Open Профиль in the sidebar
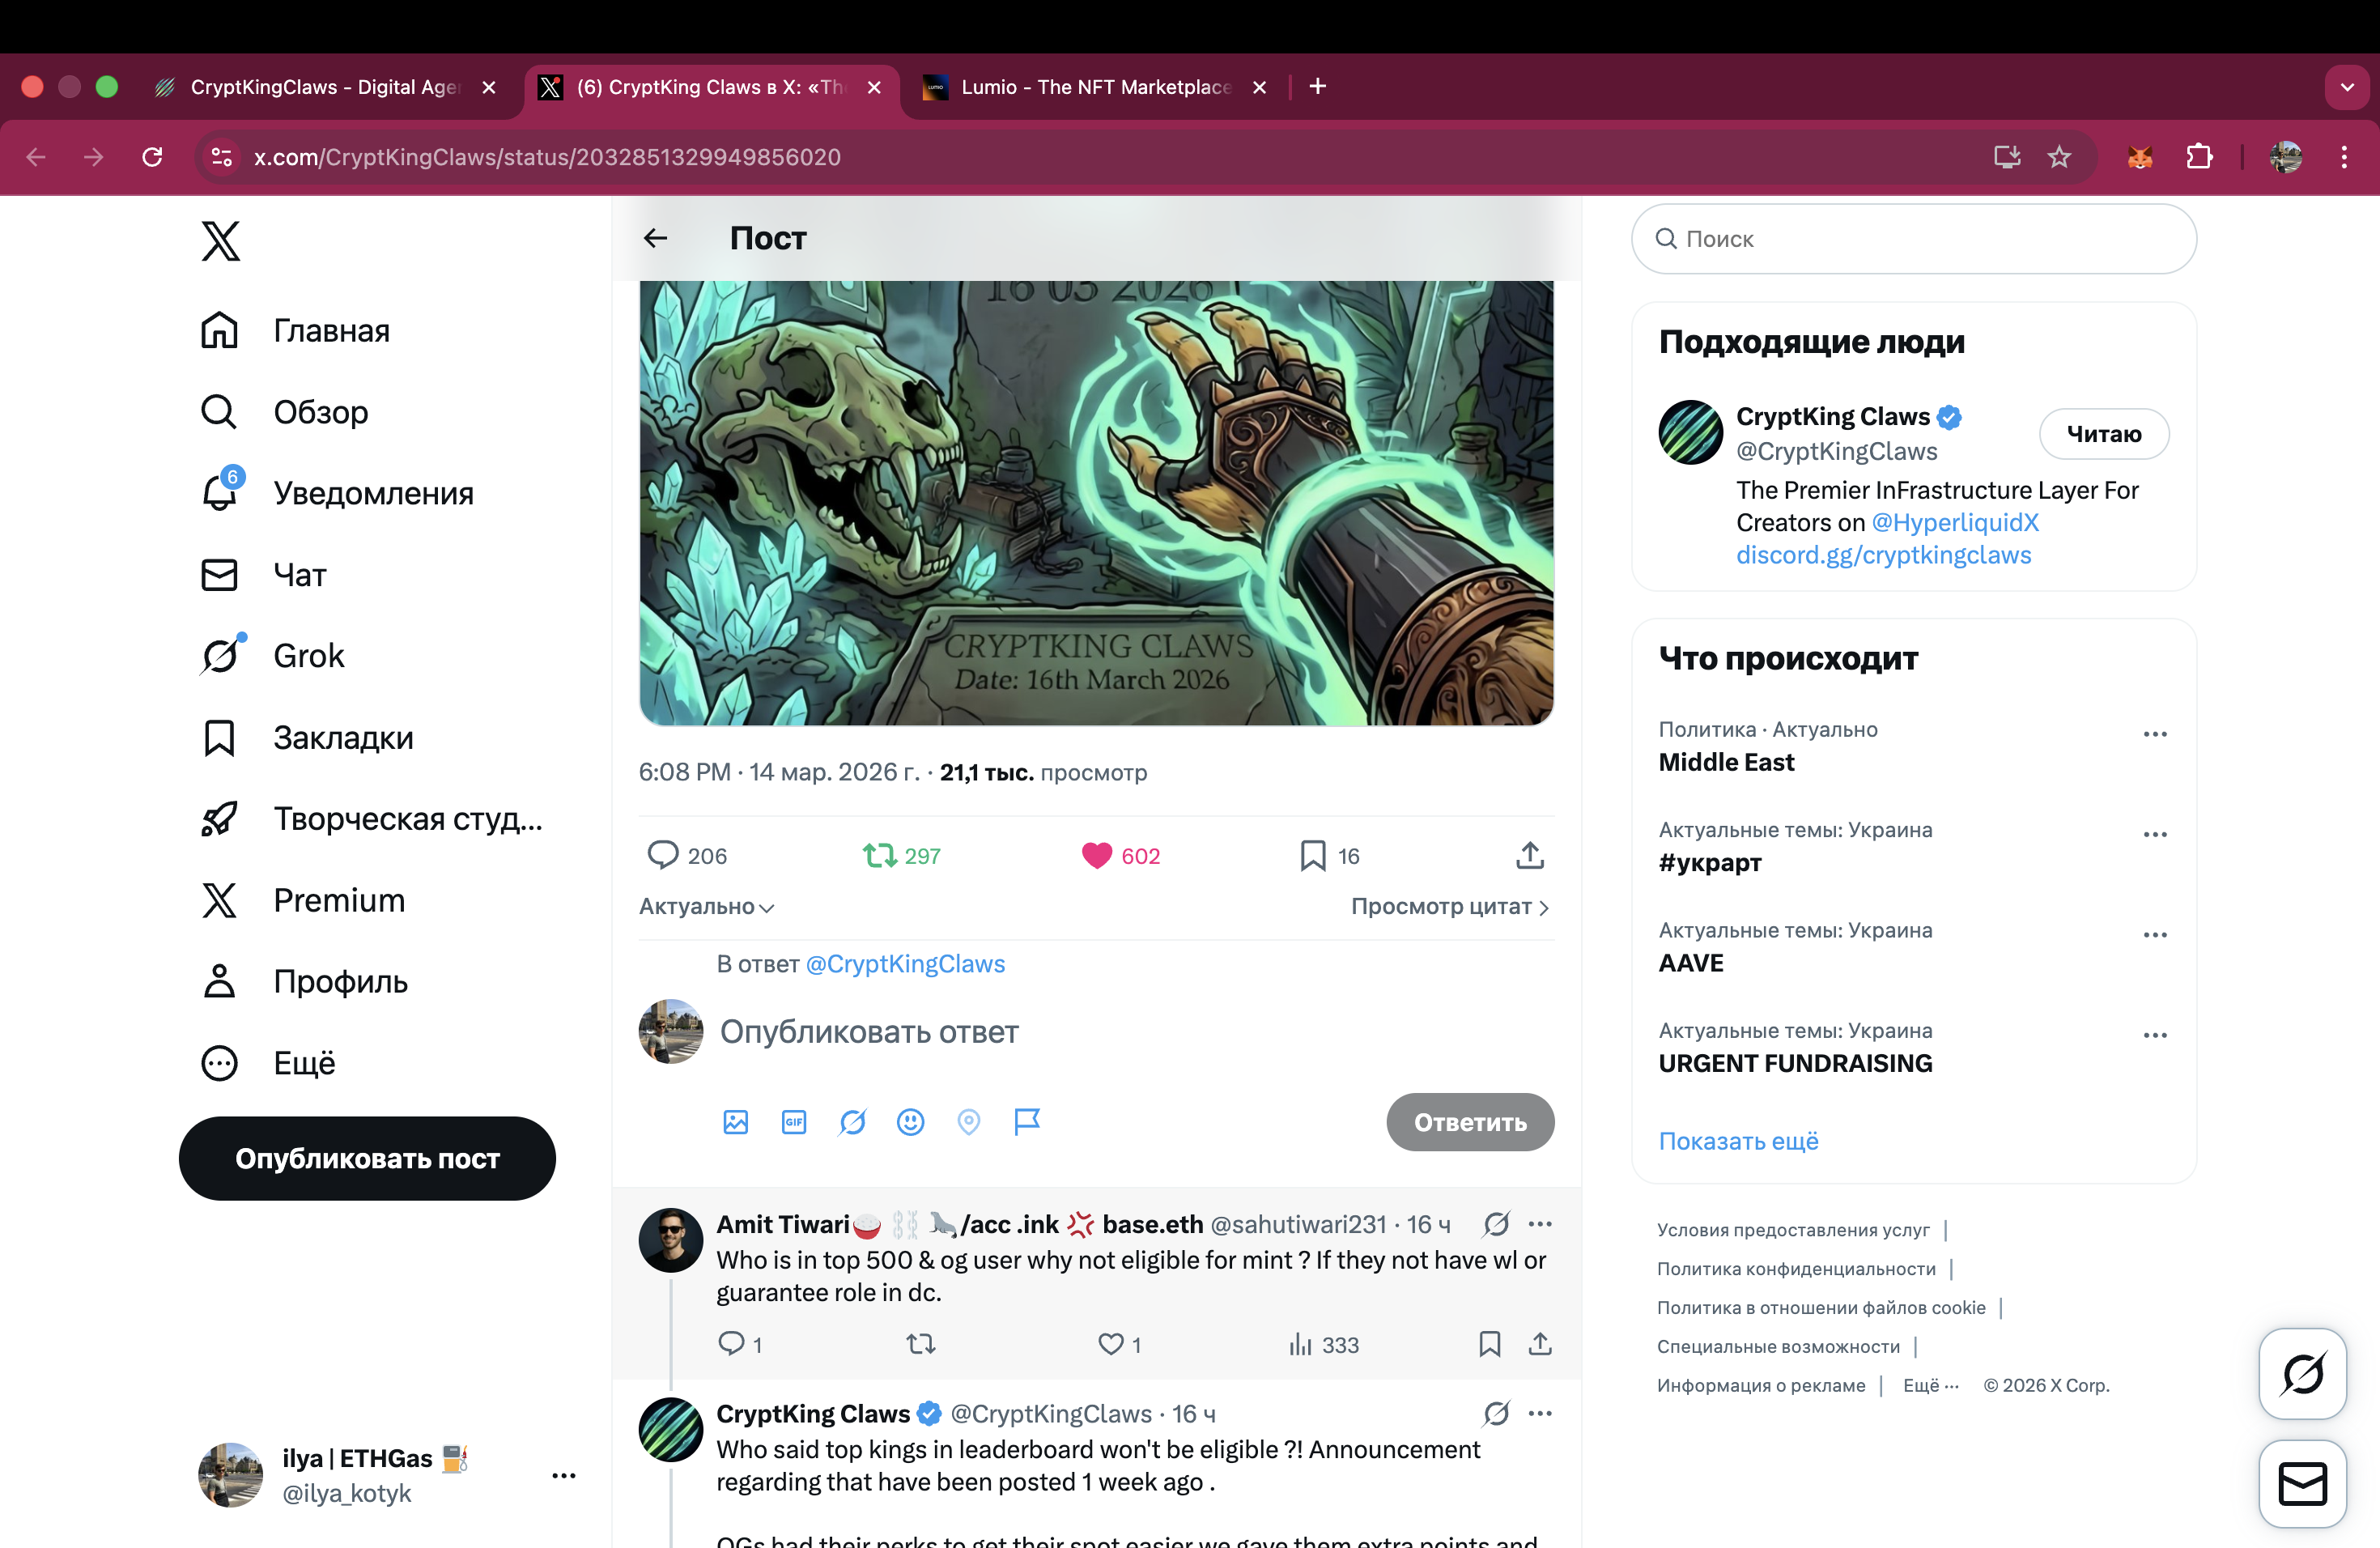2380x1548 pixels. [x=304, y=982]
